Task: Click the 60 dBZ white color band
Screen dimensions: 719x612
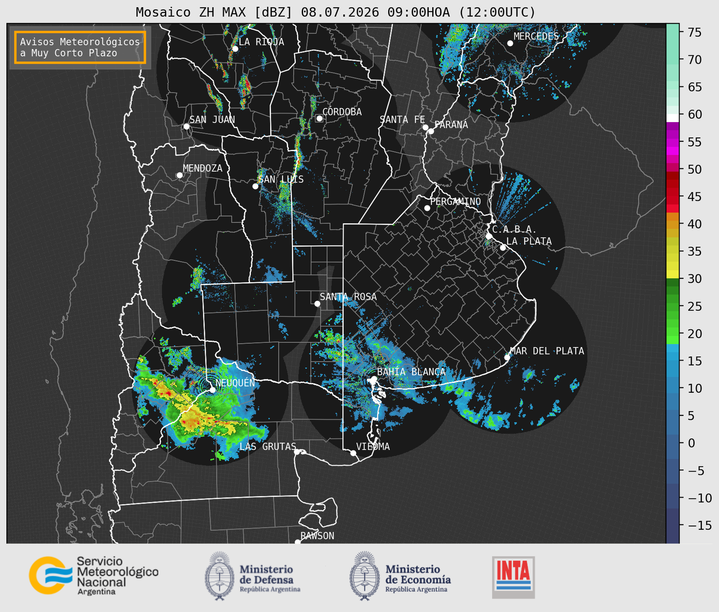Action: 673,118
